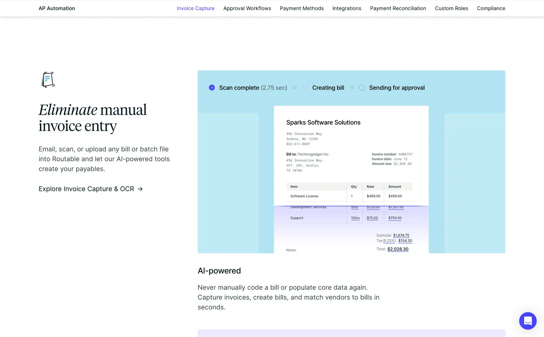Follow the Explore Invoice Capture & OCR link
This screenshot has width=544, height=337.
(x=86, y=189)
